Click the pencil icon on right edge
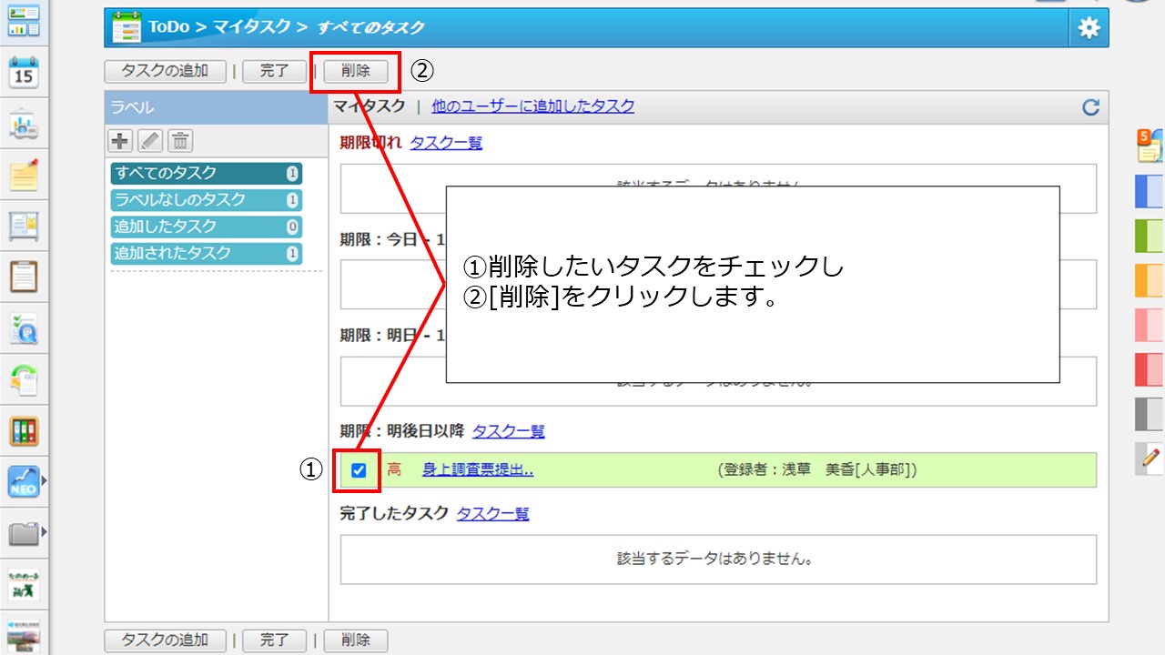Screen dimensions: 1165x655 (1150, 458)
